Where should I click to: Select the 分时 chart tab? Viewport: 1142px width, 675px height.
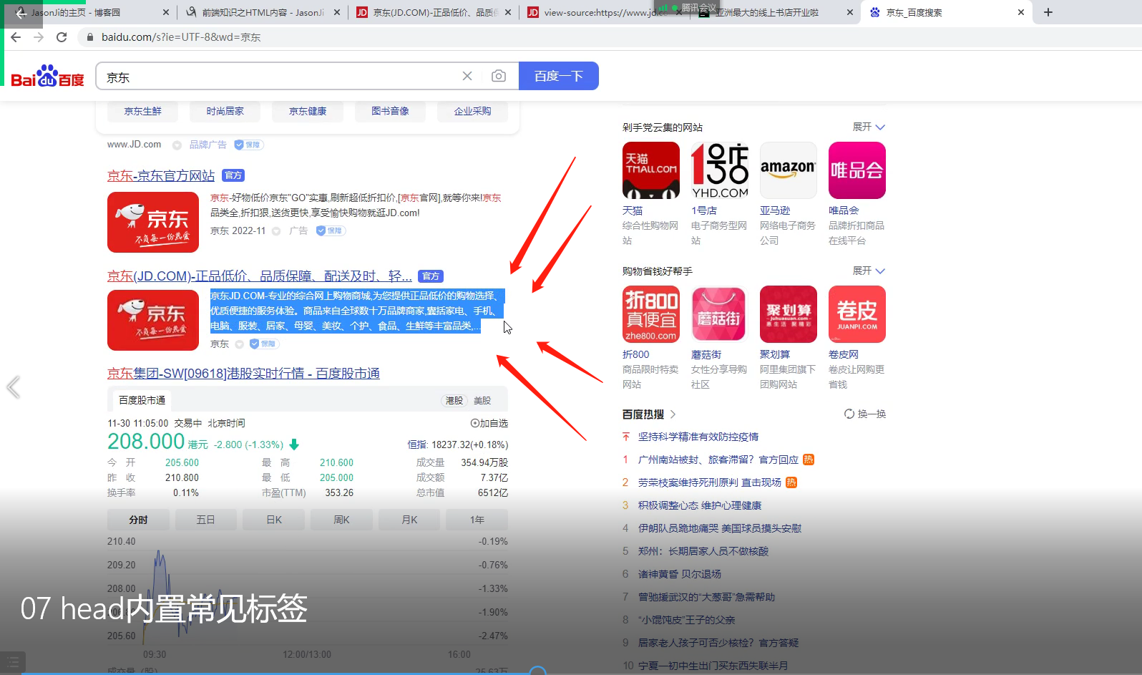(138, 520)
